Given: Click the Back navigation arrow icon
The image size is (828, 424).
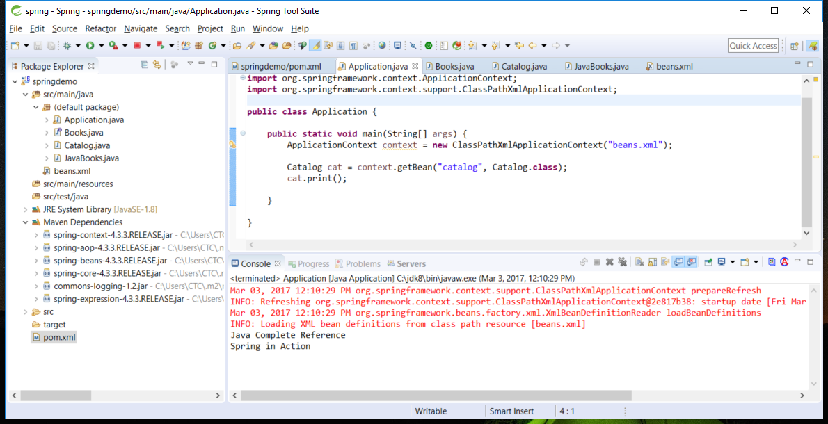Looking at the screenshot, I should [532, 46].
